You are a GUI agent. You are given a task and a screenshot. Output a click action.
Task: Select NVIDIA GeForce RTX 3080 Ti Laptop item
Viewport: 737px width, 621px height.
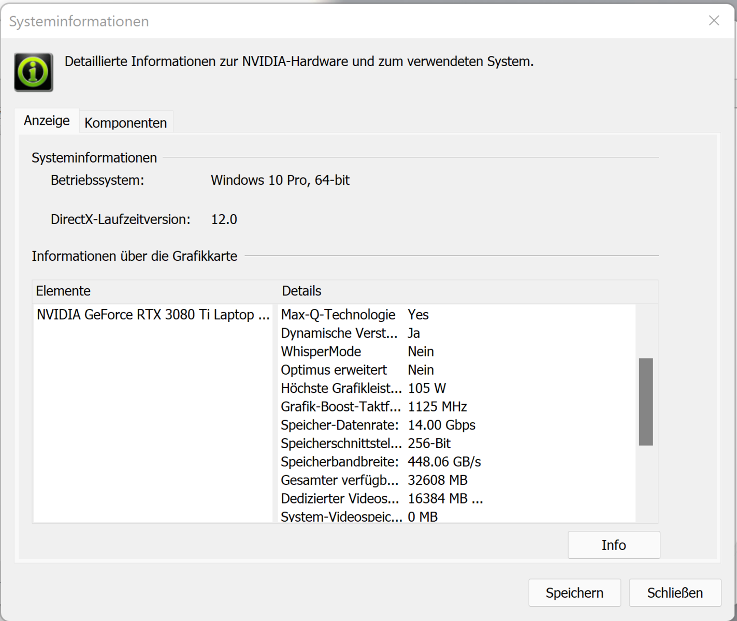coord(153,315)
